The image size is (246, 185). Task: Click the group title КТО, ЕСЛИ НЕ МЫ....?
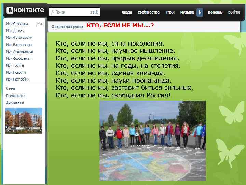click(120, 25)
